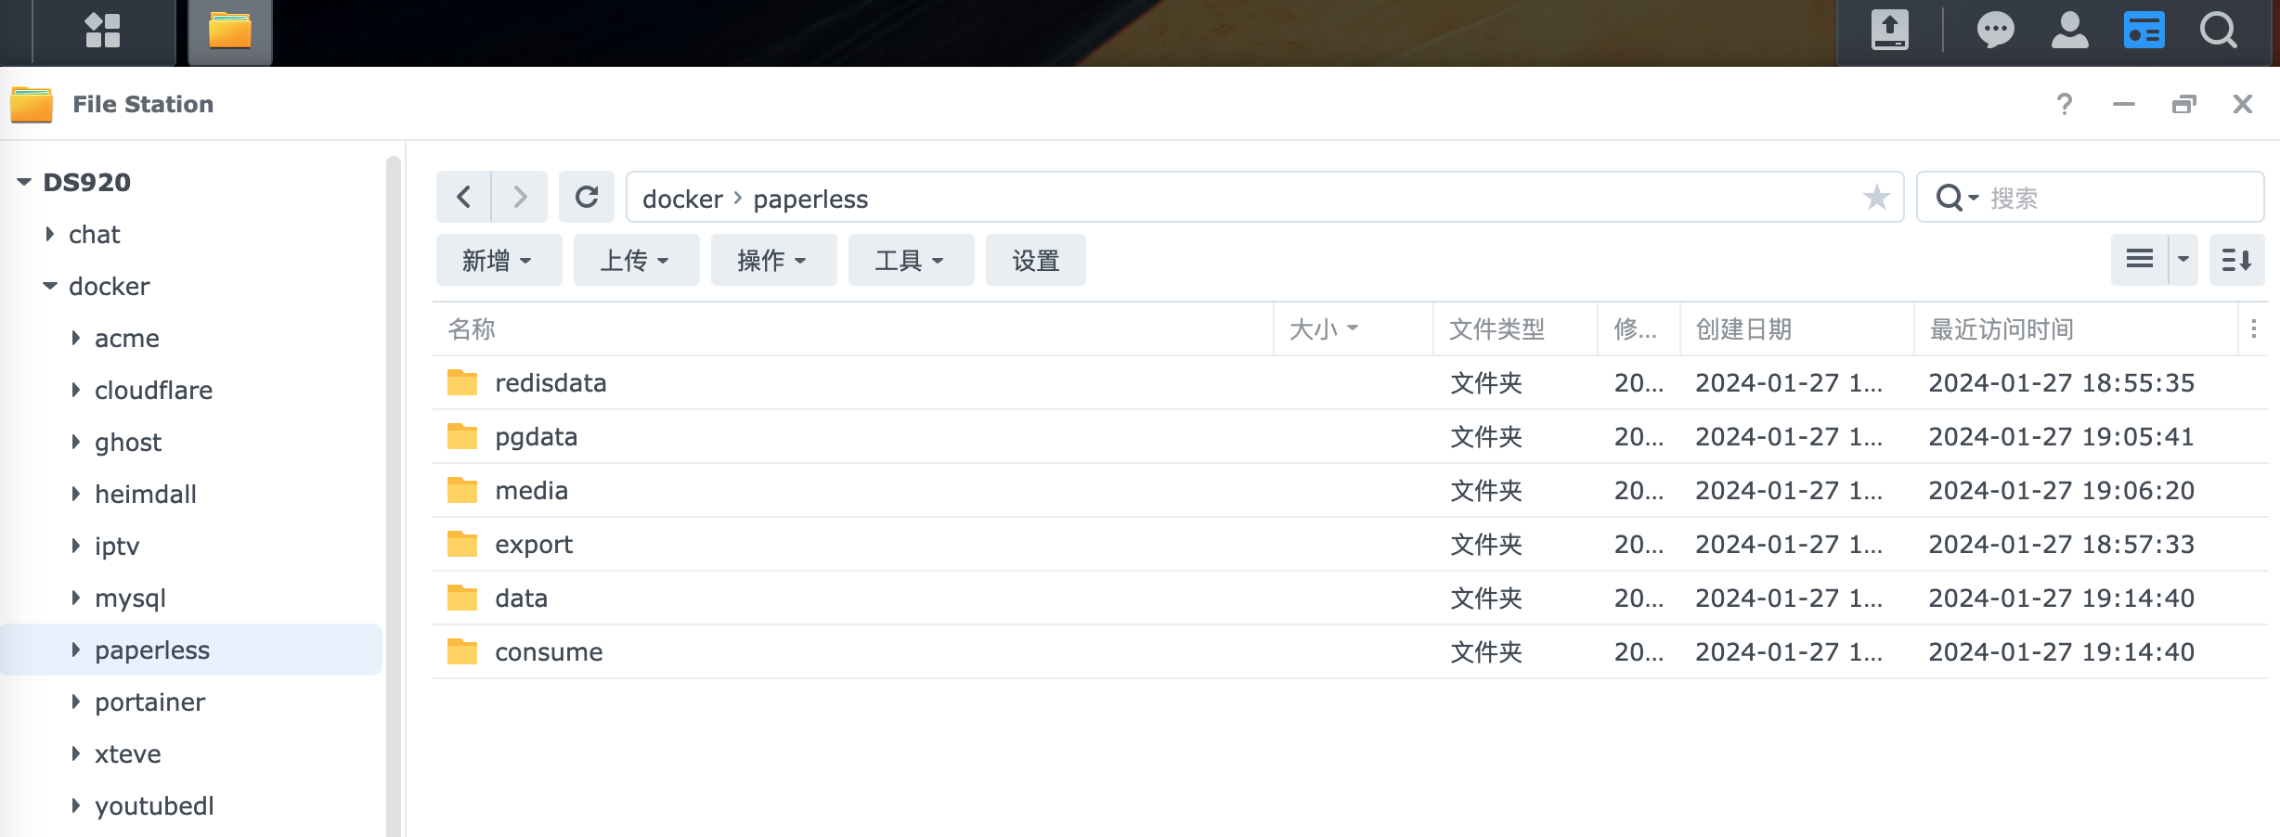Select heimdall in the folder tree
The height and width of the screenshot is (837, 2280).
pyautogui.click(x=146, y=494)
